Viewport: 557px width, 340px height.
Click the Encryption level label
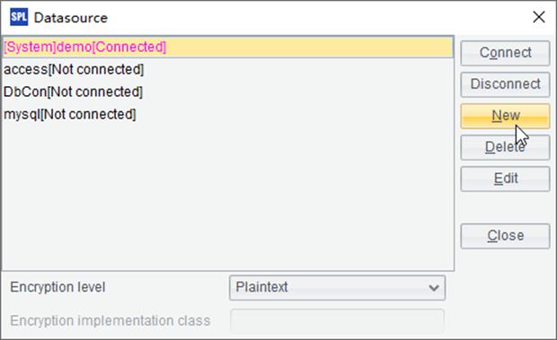[x=57, y=287]
